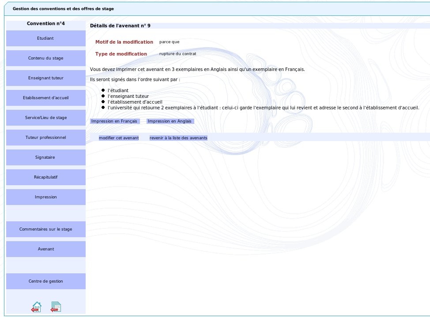The height and width of the screenshot is (317, 430).
Task: View the Récapitulatif page
Action: 45,177
